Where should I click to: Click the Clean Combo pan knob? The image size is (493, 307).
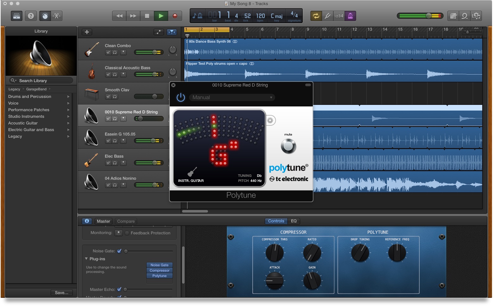pos(173,50)
